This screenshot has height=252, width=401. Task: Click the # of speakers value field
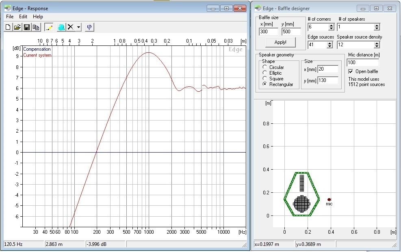point(356,27)
